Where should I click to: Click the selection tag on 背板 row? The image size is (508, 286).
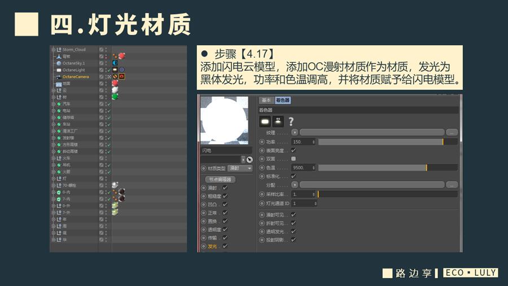(115, 56)
